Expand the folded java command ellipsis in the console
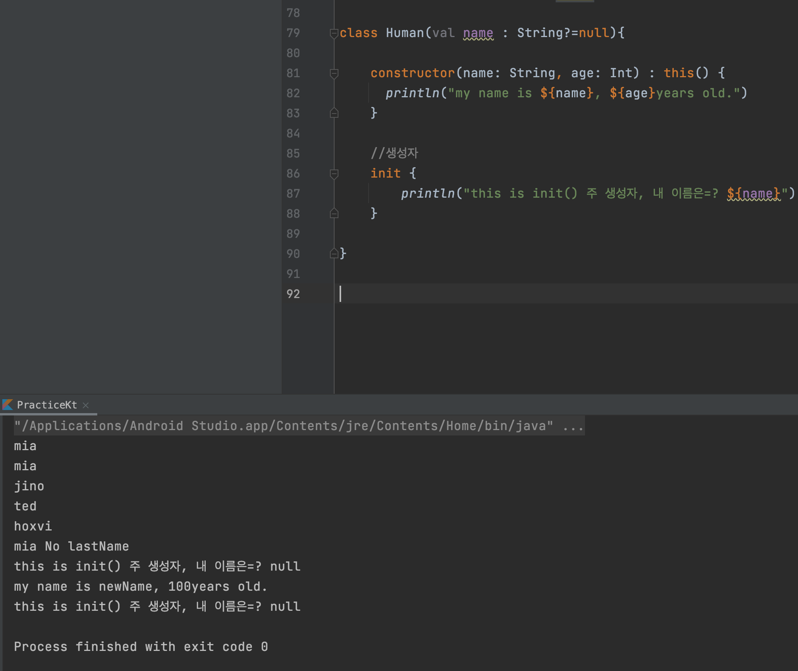 pos(573,426)
